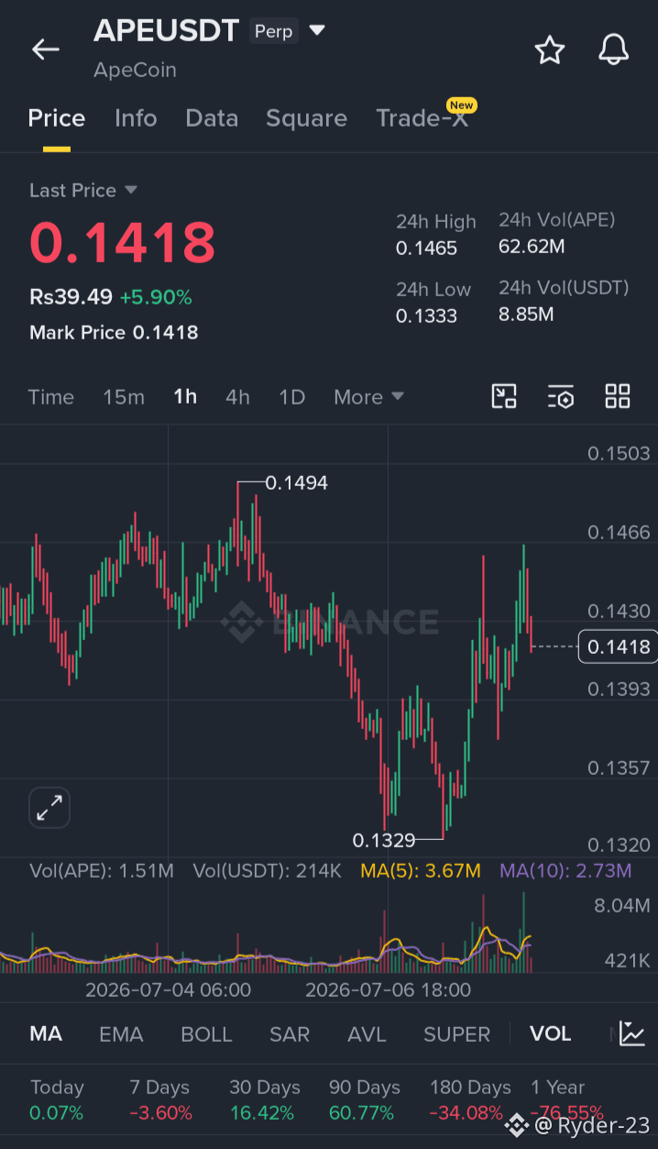The height and width of the screenshot is (1149, 658).
Task: Open the chart drawing tools icon
Action: pyautogui.click(x=504, y=396)
